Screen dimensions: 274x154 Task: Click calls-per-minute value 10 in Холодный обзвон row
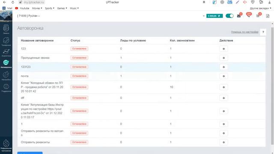point(171,87)
